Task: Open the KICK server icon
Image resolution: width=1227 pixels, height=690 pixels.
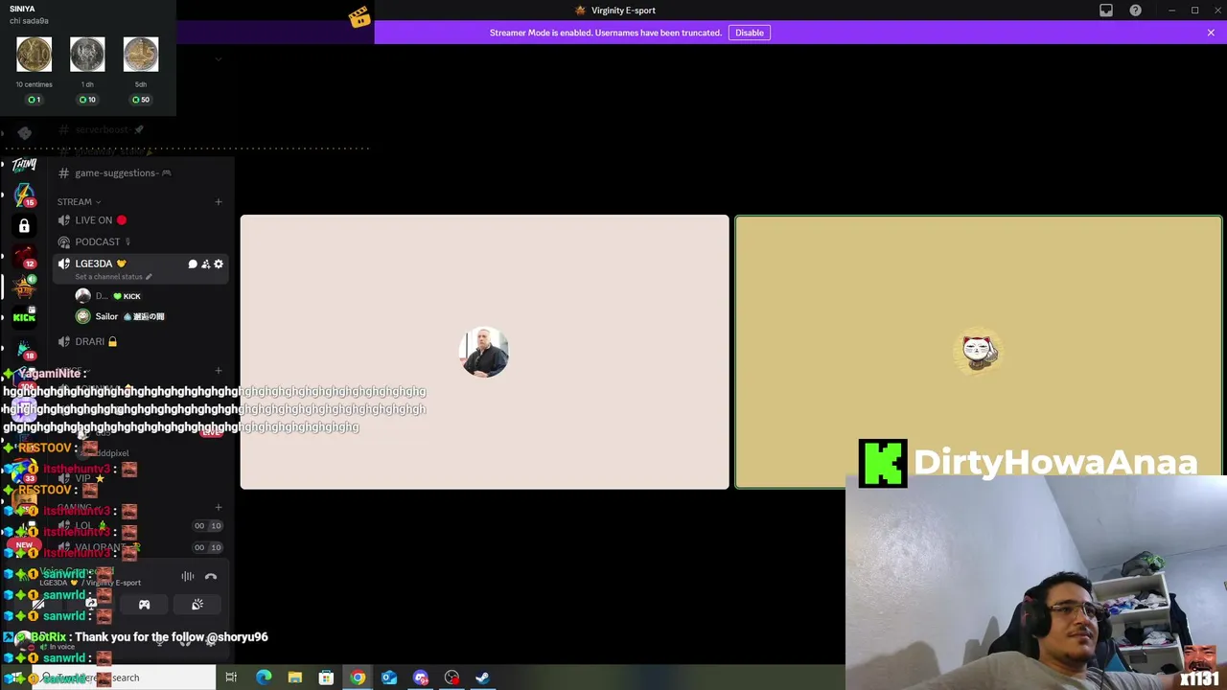Action: [24, 316]
